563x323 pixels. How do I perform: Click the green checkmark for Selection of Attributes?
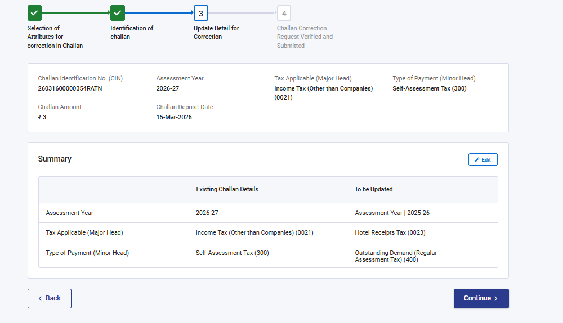click(34, 12)
